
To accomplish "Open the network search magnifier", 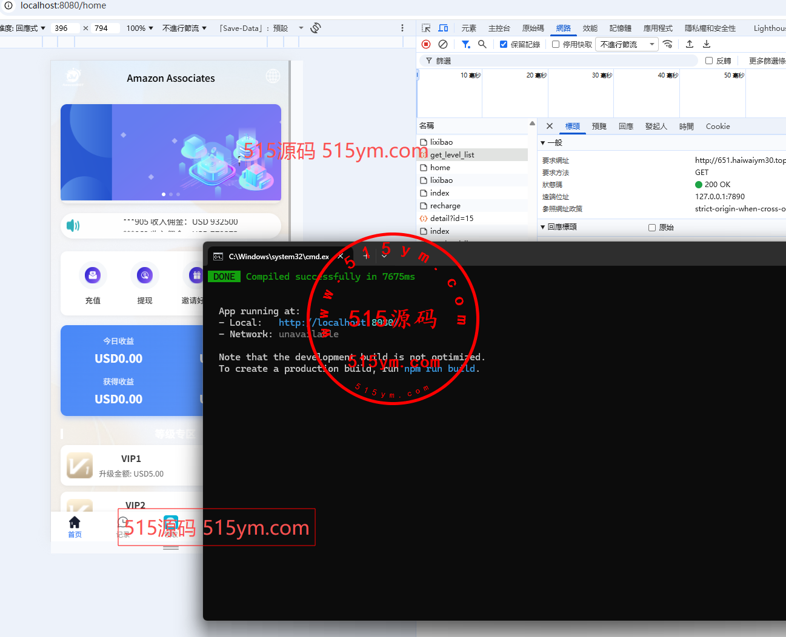I will point(482,44).
